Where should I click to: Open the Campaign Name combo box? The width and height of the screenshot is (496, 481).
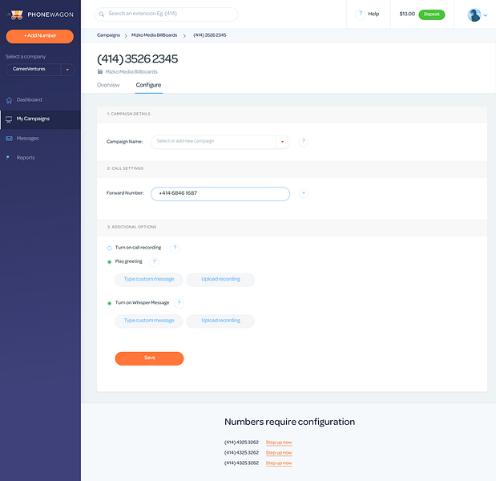[220, 142]
